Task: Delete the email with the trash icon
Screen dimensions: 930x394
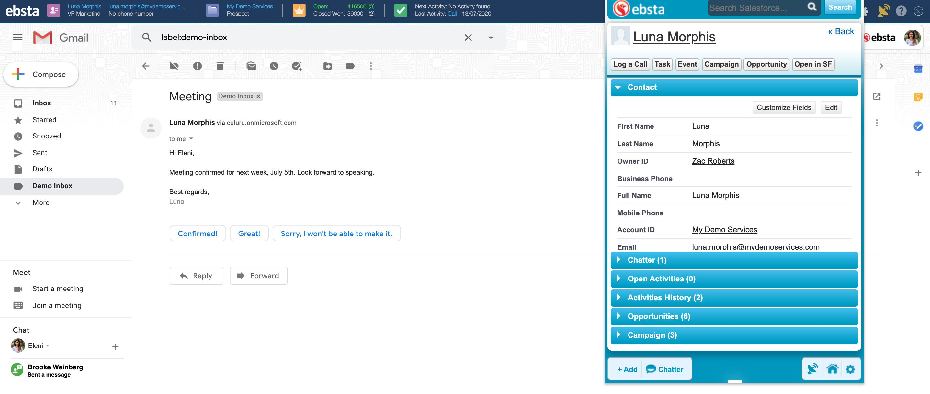Action: [220, 66]
